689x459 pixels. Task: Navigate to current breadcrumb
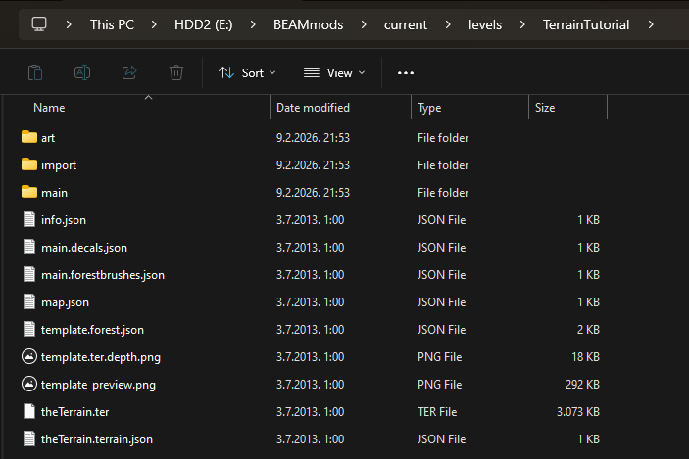tap(406, 24)
